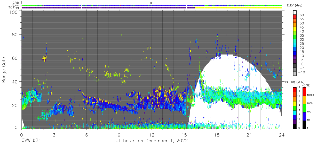Click the purple TX Freq bar section
Viewport: 317px width, 146px height.
[108, 8]
